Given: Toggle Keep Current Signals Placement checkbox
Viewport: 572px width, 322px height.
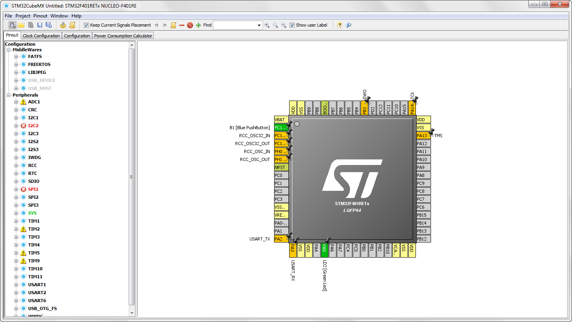Looking at the screenshot, I should tap(86, 25).
